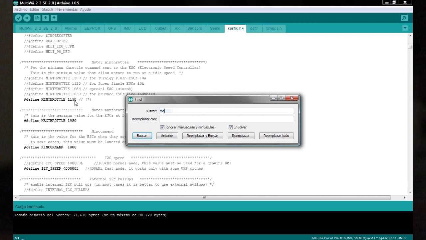Switch to the Output tab
Viewport: 426px width, 240px height.
[x=160, y=28]
